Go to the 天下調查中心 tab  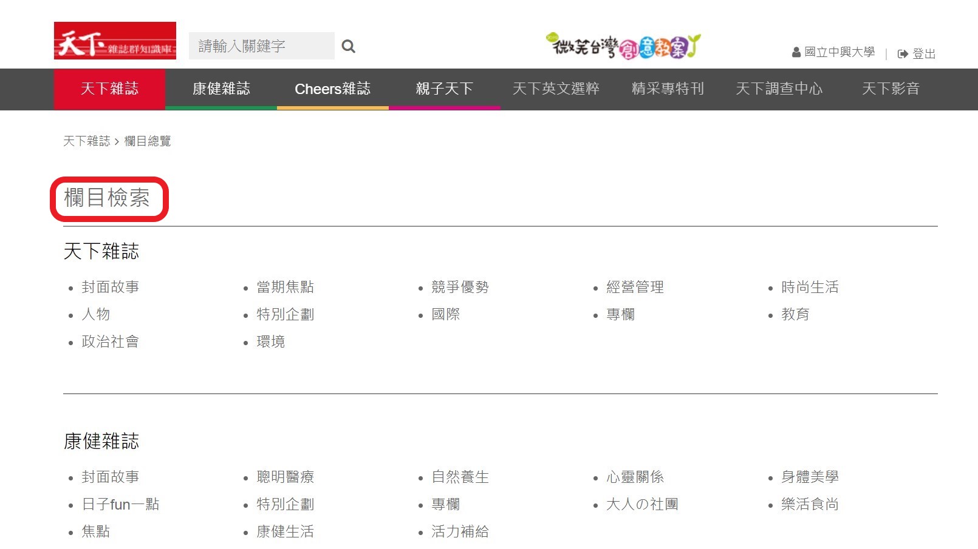[779, 89]
